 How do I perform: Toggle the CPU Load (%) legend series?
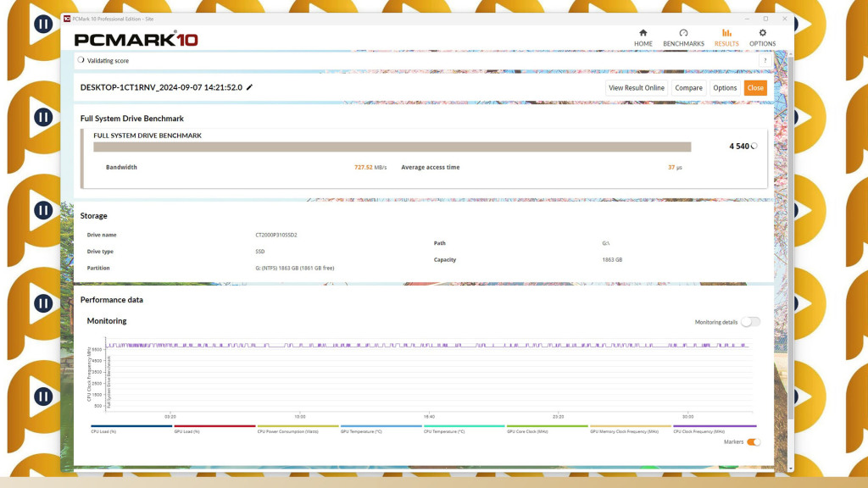131,430
